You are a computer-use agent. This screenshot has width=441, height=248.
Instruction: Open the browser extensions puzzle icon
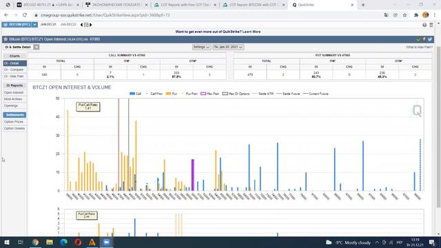pos(416,15)
